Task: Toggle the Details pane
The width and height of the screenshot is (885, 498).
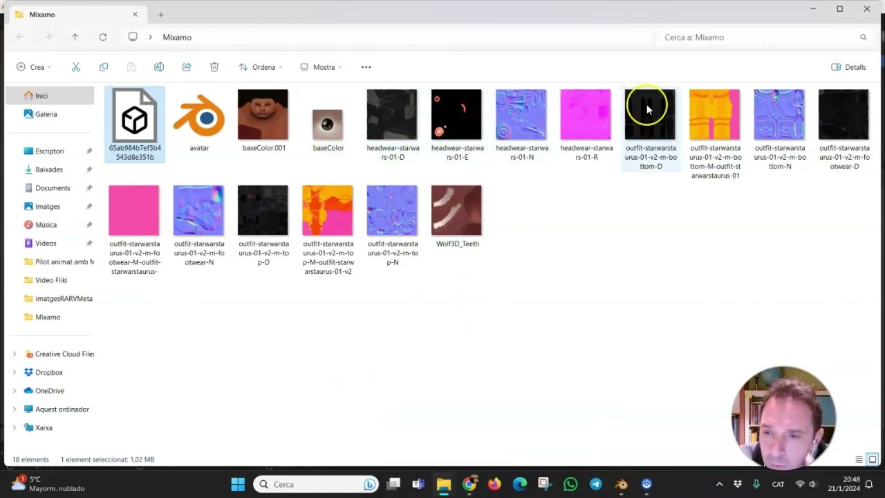Action: 848,67
